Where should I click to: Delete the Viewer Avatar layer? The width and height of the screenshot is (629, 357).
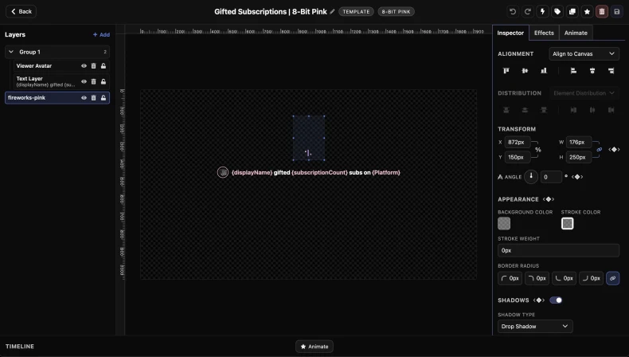[x=93, y=66]
